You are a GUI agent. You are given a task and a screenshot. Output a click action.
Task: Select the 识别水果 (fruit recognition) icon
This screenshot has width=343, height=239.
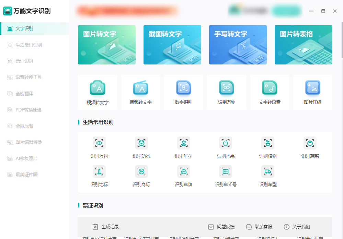226,147
